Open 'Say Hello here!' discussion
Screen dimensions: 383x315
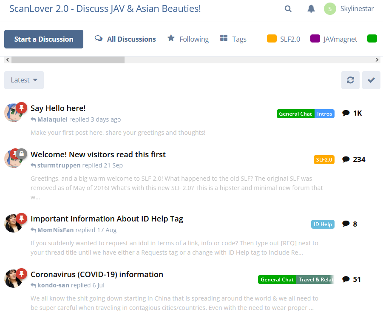(x=58, y=108)
